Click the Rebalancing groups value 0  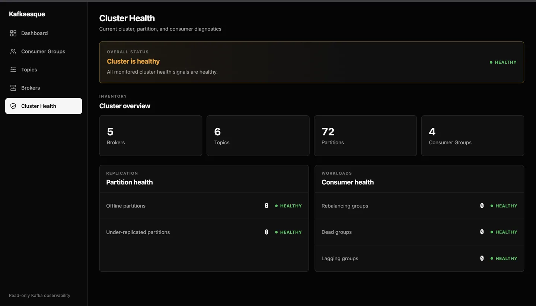[482, 206]
